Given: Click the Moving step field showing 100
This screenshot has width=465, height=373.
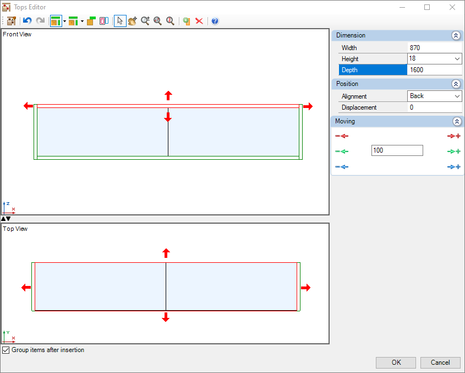Looking at the screenshot, I should [397, 150].
